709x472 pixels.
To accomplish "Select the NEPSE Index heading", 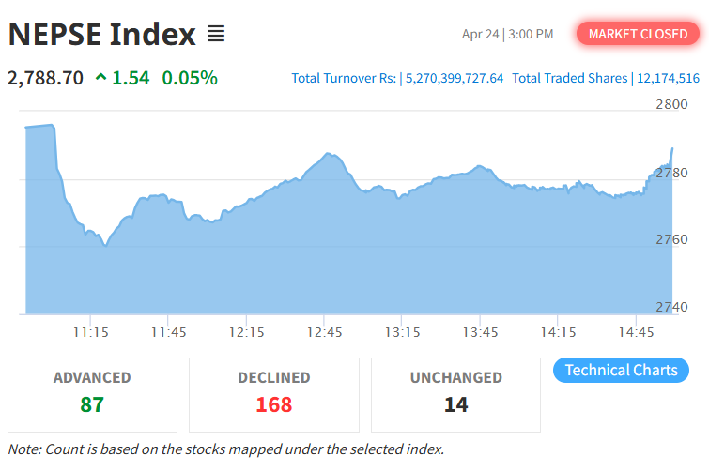I will tap(101, 35).
